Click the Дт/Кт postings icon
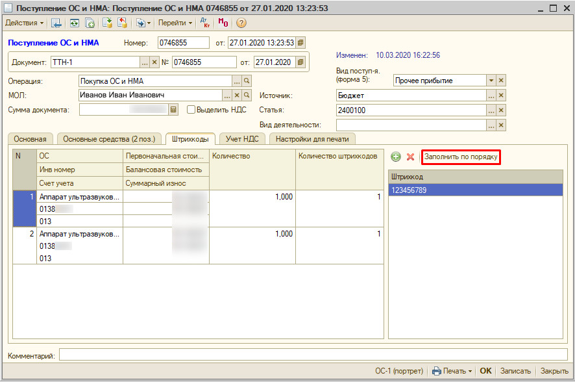Image resolution: width=575 pixels, height=382 pixels. 204,23
